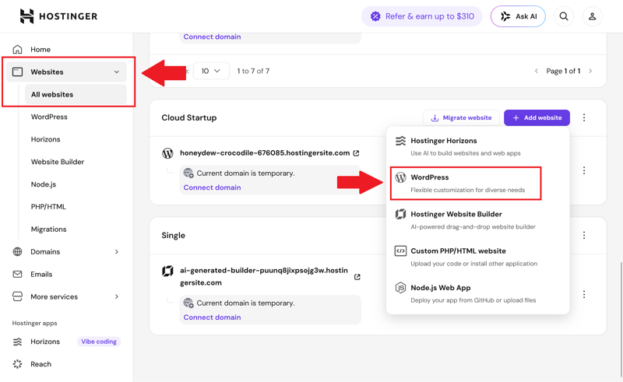623x382 pixels.
Task: Open Website Builder sidebar item
Action: point(58,162)
